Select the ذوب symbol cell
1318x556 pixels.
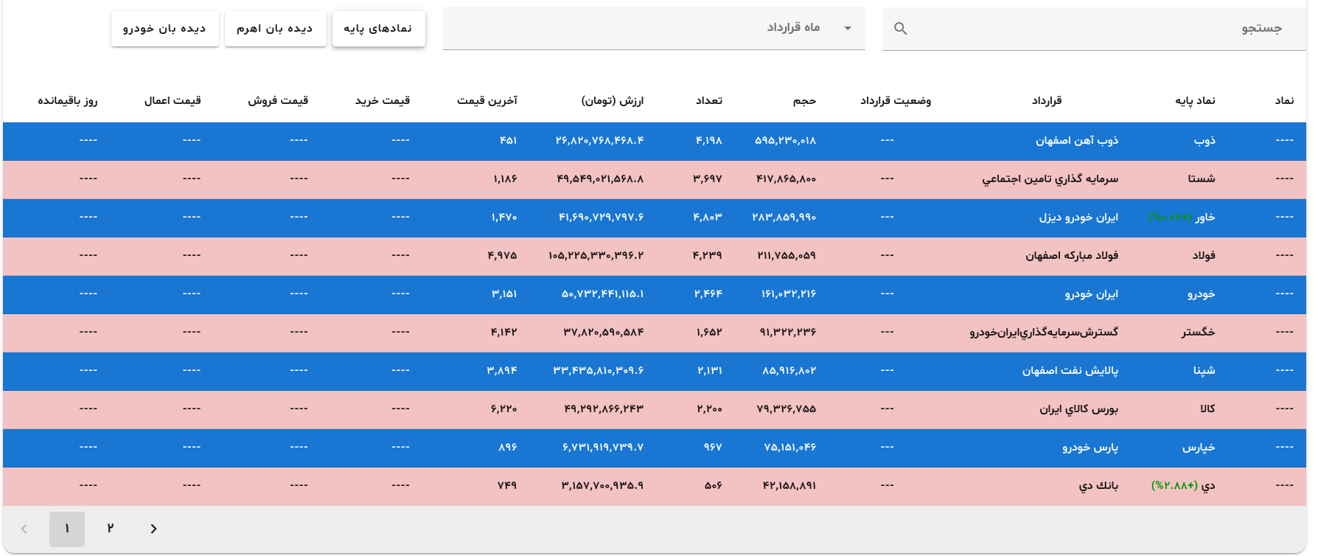1204,141
